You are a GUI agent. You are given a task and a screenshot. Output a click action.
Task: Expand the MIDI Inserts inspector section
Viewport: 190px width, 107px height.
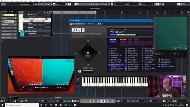(x=9, y=31)
